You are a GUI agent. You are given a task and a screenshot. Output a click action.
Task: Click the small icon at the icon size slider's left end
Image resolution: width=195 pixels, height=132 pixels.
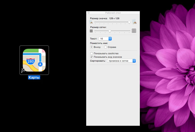pos(91,22)
